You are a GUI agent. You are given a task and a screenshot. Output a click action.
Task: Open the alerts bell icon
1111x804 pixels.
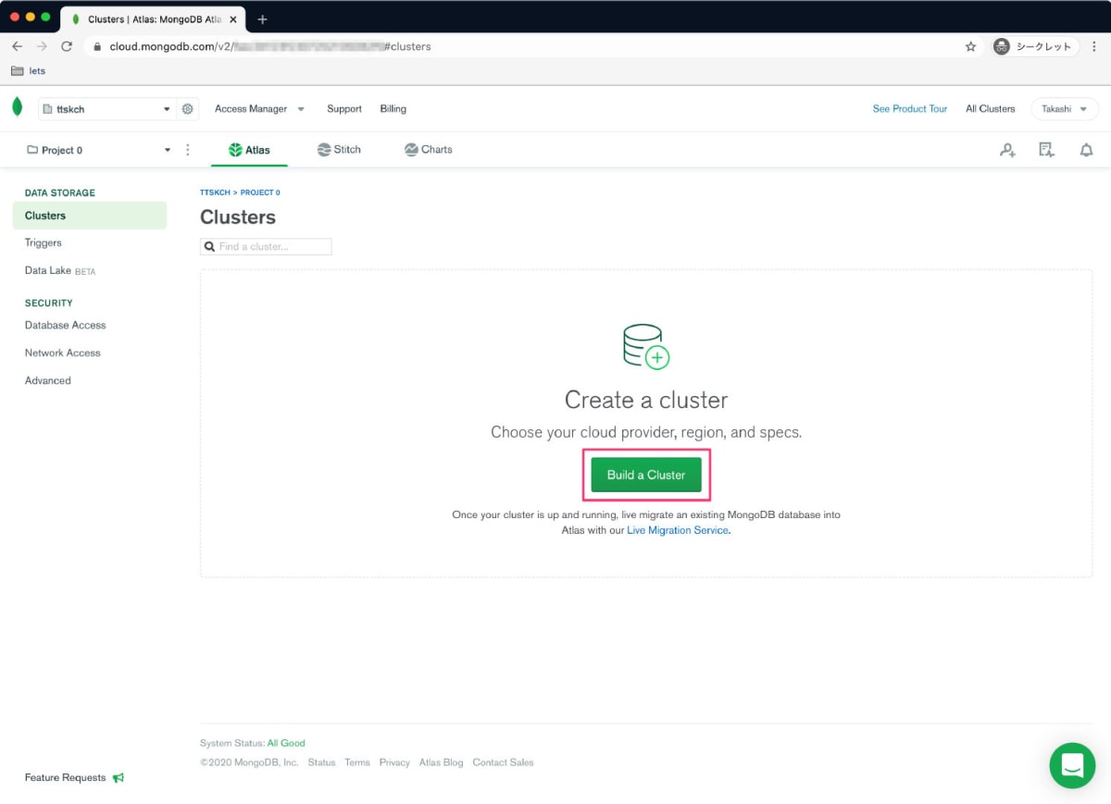tap(1086, 150)
